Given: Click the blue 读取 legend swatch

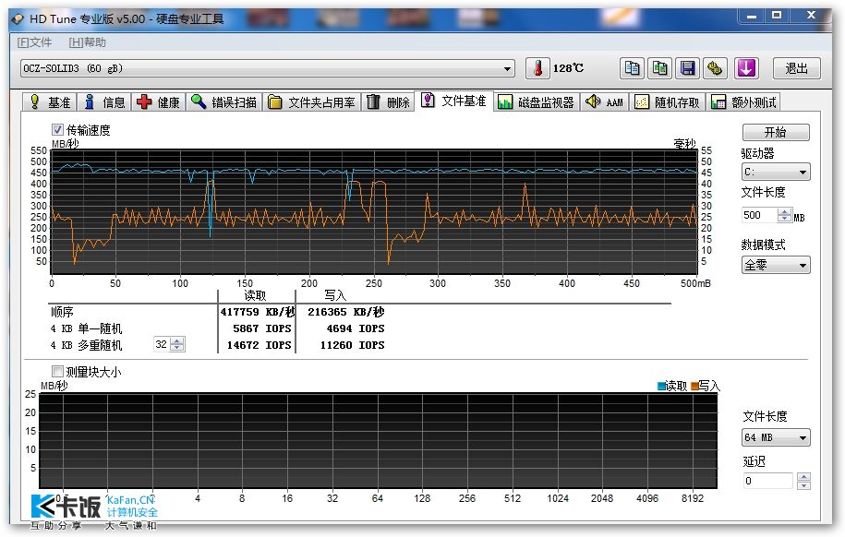Looking at the screenshot, I should pyautogui.click(x=661, y=386).
